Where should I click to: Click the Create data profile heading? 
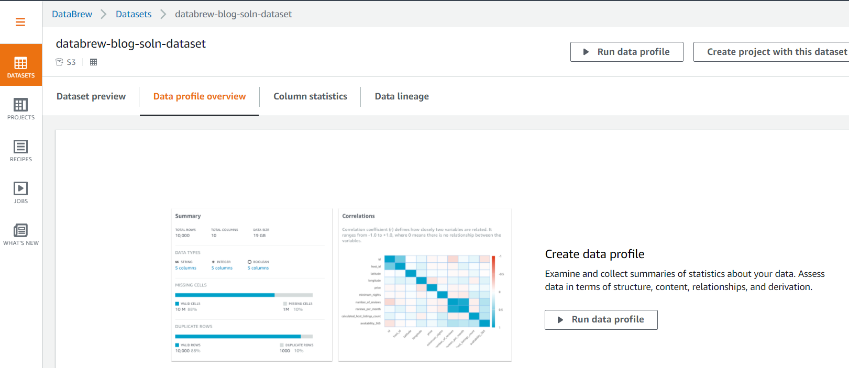[x=594, y=254]
